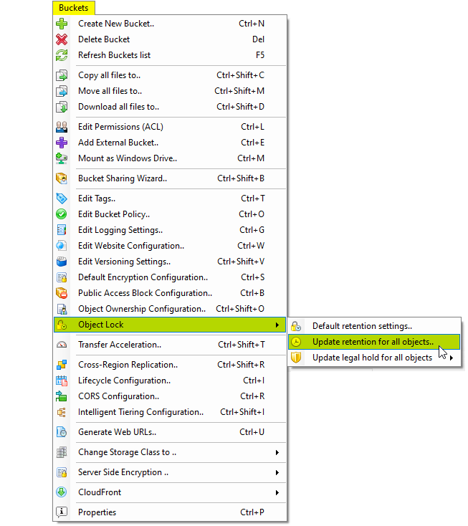Expand Update legal hold for all objects arrow
The height and width of the screenshot is (526, 468).
[452, 358]
